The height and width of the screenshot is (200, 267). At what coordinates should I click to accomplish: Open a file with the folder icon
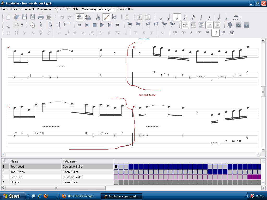[x=16, y=17]
